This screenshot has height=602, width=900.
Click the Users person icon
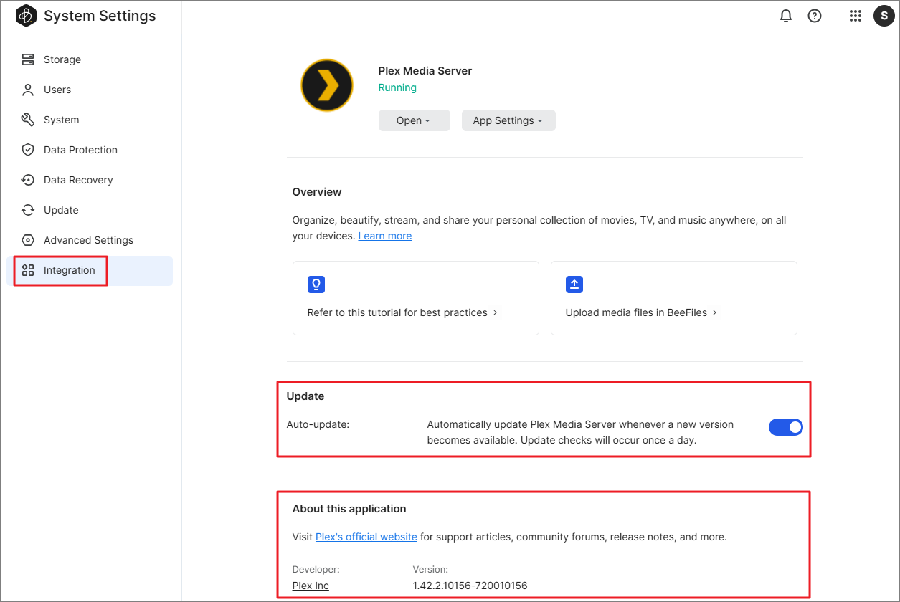(x=28, y=90)
